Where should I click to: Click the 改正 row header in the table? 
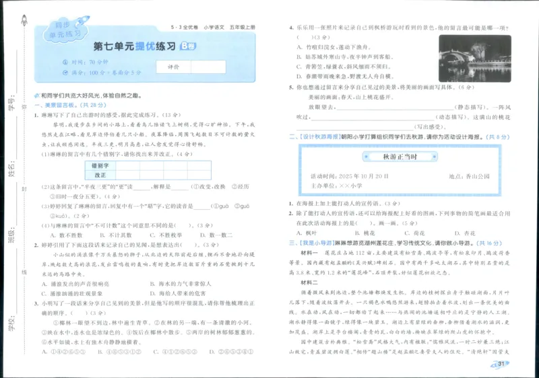pyautogui.click(x=100, y=175)
